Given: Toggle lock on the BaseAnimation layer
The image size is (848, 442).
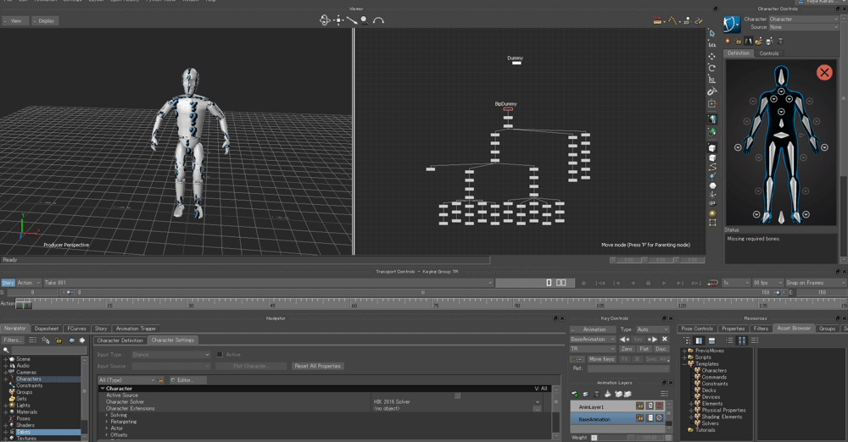Looking at the screenshot, I should 640,418.
